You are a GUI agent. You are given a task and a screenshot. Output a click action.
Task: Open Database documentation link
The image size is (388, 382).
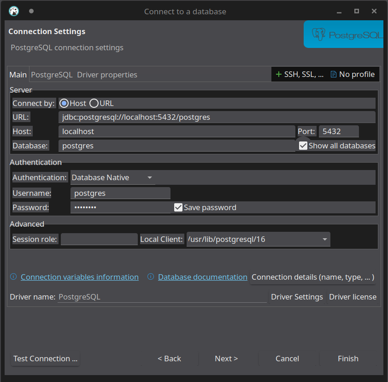[203, 277]
